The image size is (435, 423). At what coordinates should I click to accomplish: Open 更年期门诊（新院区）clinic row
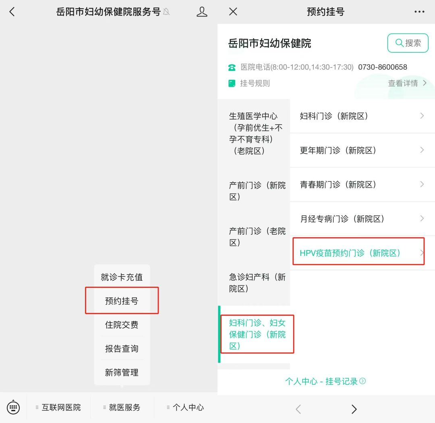[362, 150]
